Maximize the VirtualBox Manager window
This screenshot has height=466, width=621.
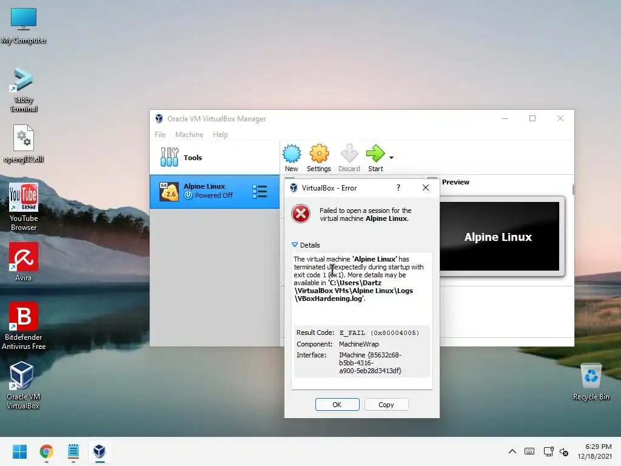(532, 118)
